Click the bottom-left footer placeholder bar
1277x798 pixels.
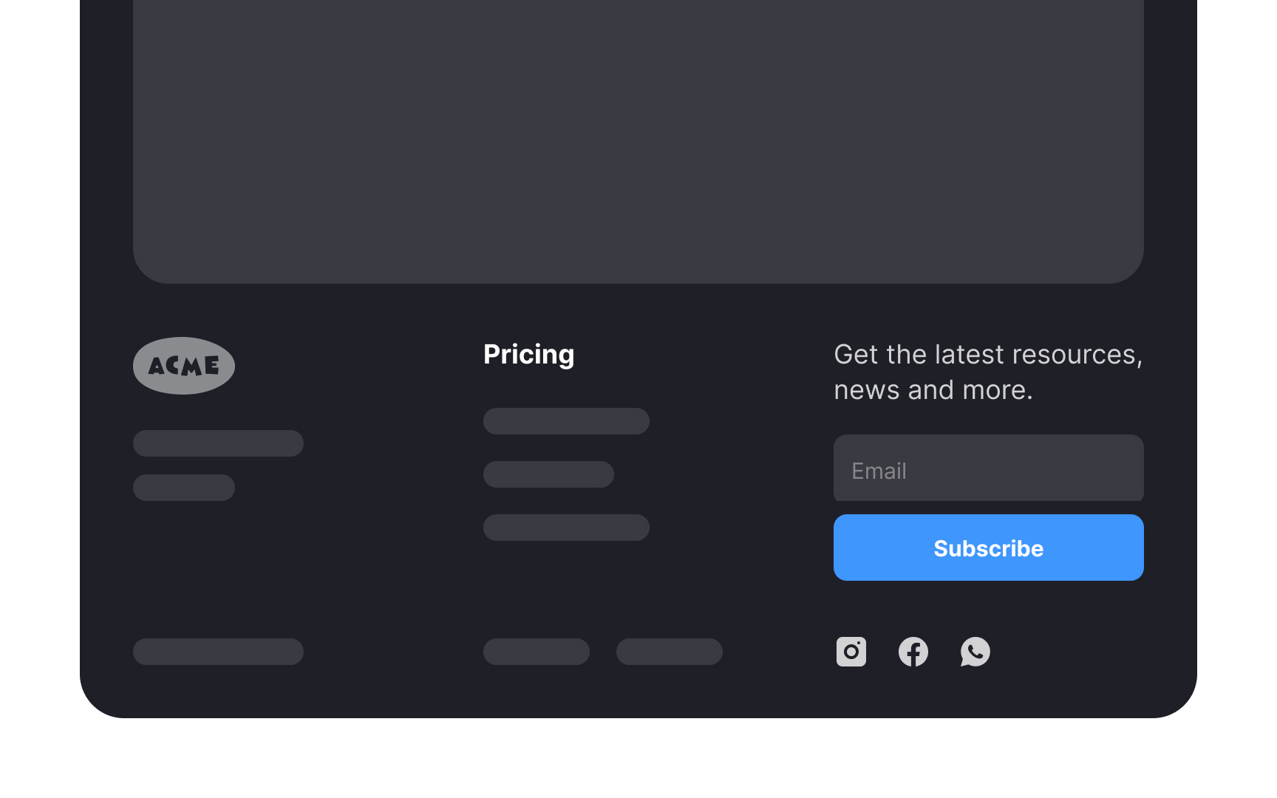(x=218, y=652)
